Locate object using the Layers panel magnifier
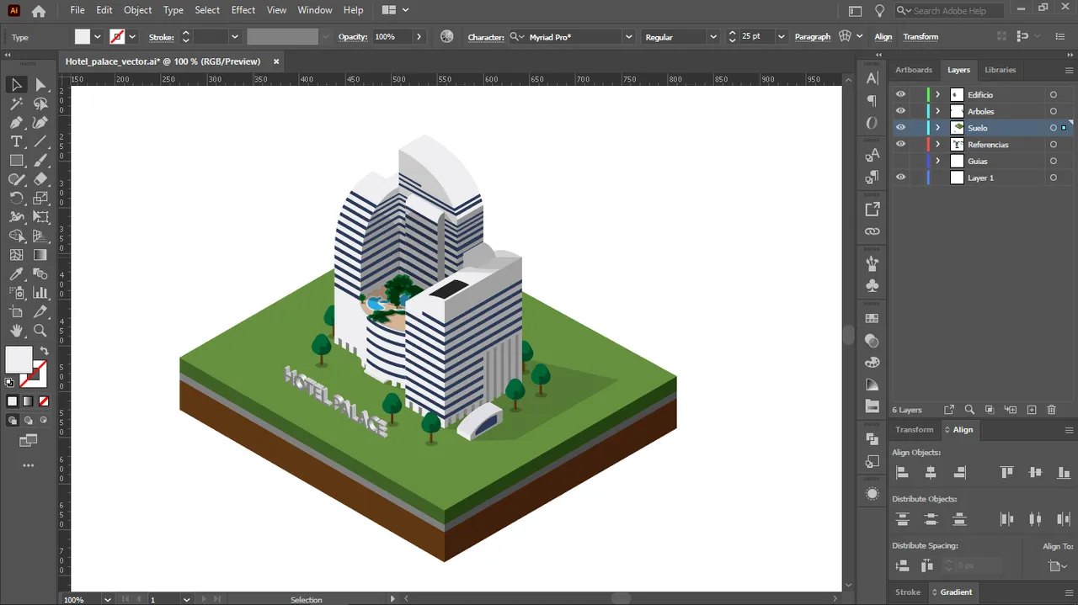 point(969,410)
